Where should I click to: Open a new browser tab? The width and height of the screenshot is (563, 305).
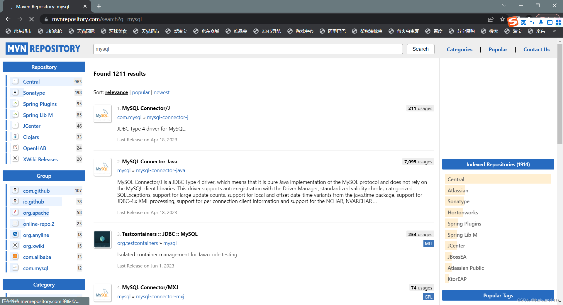[99, 6]
